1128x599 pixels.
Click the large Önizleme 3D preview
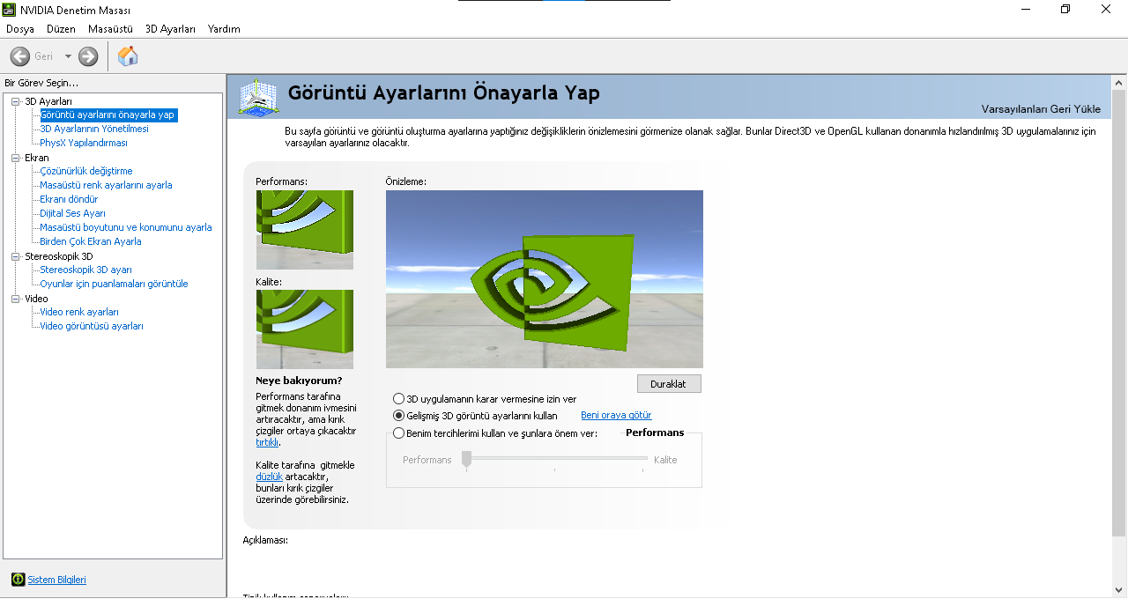pos(545,279)
